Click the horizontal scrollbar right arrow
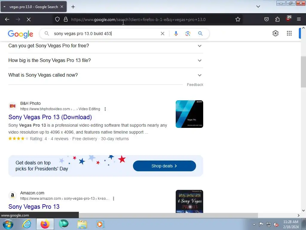This screenshot has width=306, height=230. click(299, 215)
